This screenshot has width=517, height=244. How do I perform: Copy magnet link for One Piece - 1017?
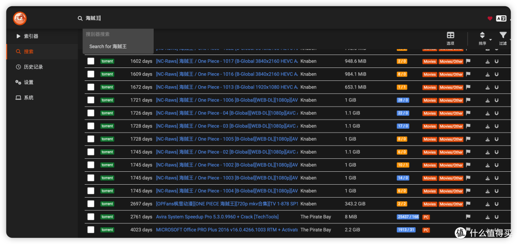(496, 61)
